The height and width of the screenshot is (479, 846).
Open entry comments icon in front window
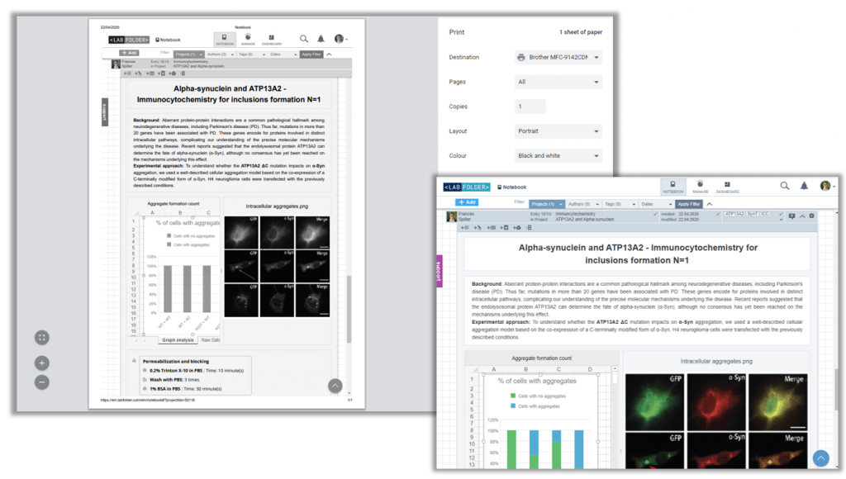coord(792,216)
